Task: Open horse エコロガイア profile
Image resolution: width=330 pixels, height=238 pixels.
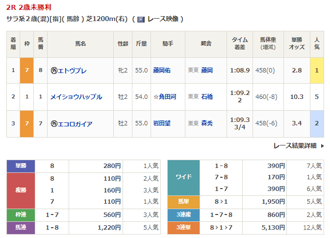Action: 75,123
